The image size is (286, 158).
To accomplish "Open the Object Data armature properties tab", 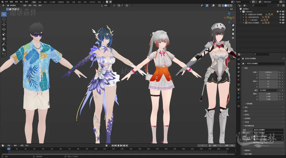I will (239, 101).
